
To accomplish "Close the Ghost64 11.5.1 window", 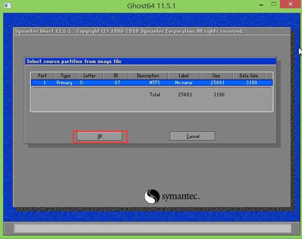I will (x=290, y=4).
